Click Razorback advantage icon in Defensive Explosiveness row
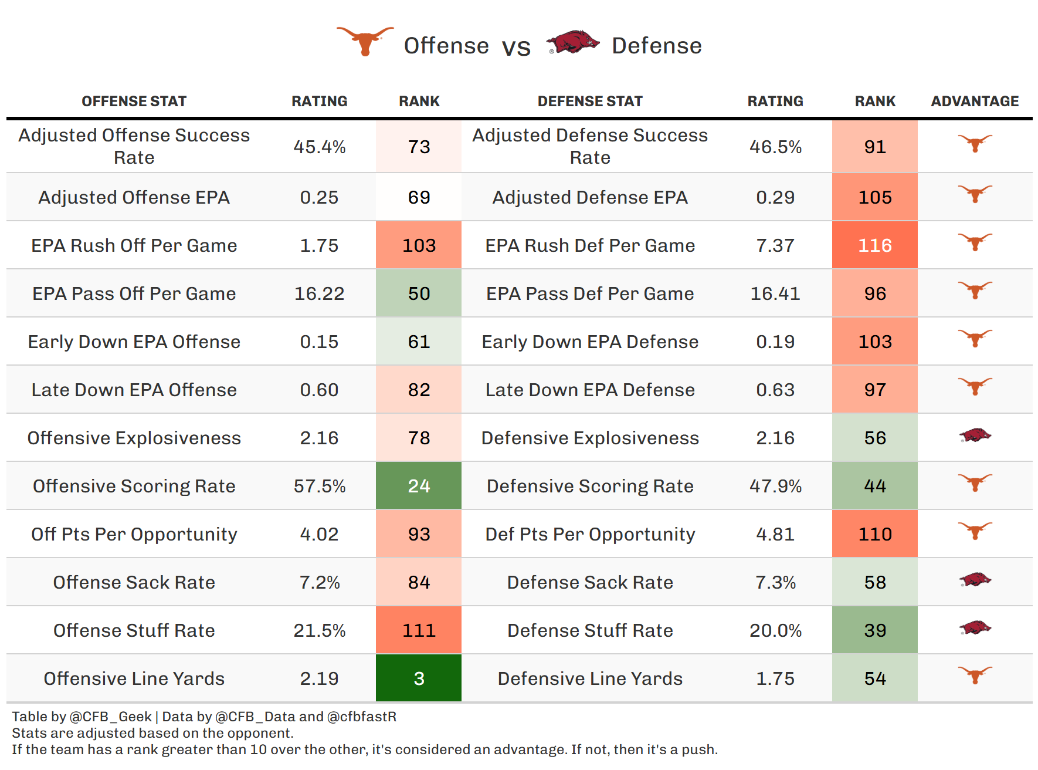The height and width of the screenshot is (770, 1038). pyautogui.click(x=975, y=435)
